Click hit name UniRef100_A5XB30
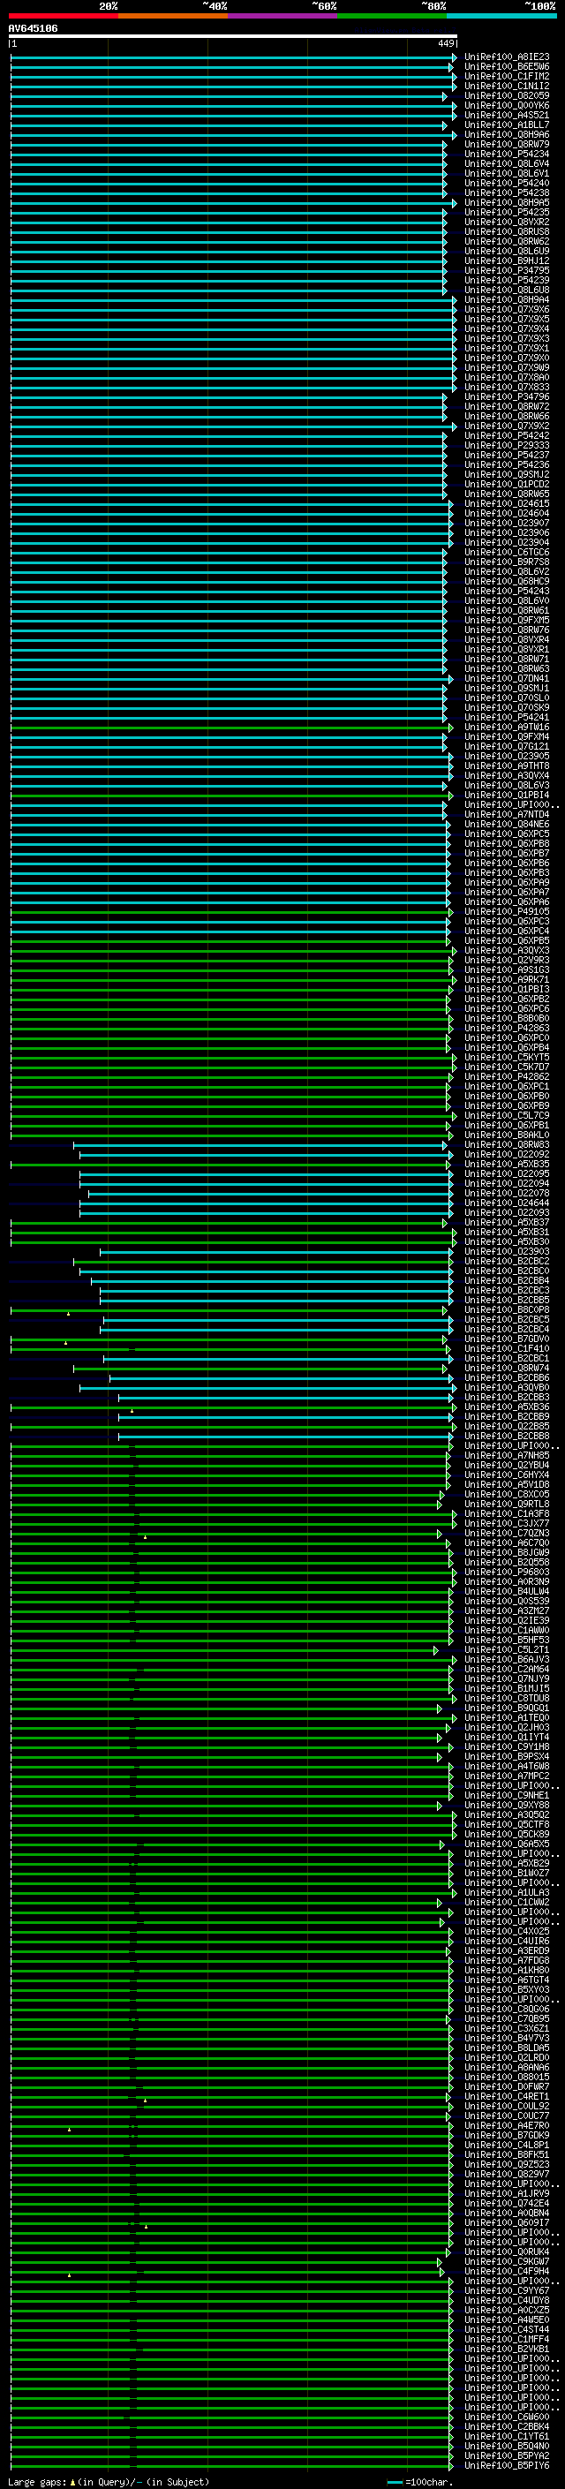This screenshot has height=2489, width=565. pos(507,1241)
